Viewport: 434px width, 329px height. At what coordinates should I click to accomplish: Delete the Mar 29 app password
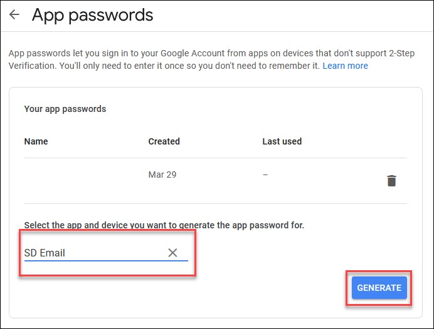[391, 181]
